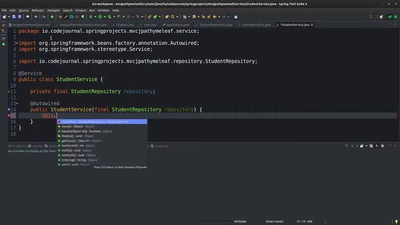Click the Boot Dashboard green icon in left sidebar
Screen dimensions: 400x225
(4, 44)
